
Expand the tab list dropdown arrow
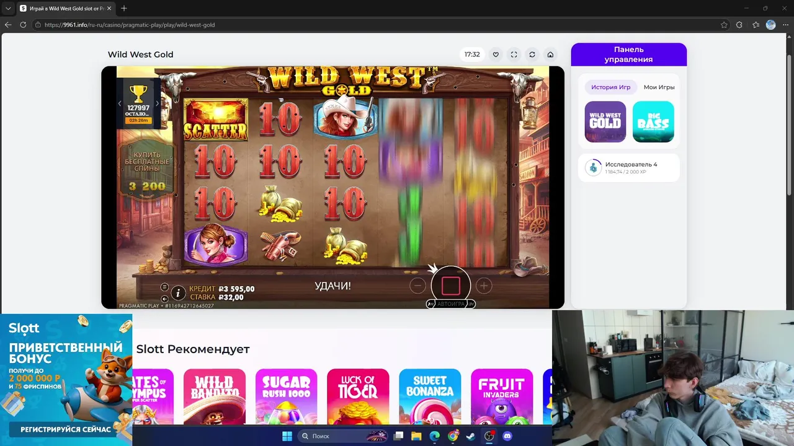8,9
